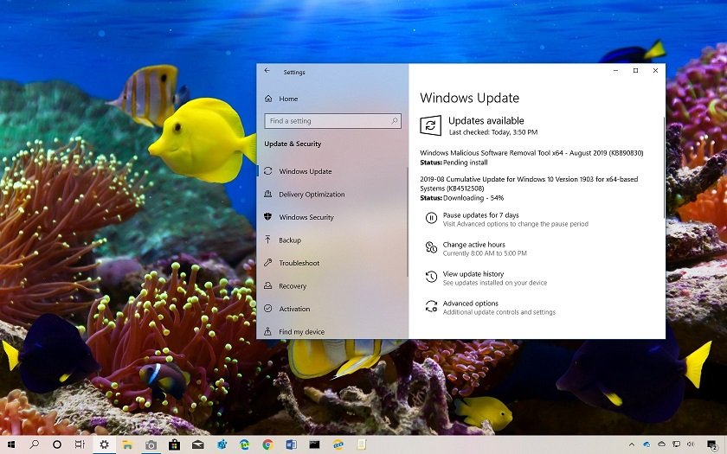Screen dimensions: 727x454
Task: Click Pause updates for 7 days
Action: click(480, 215)
